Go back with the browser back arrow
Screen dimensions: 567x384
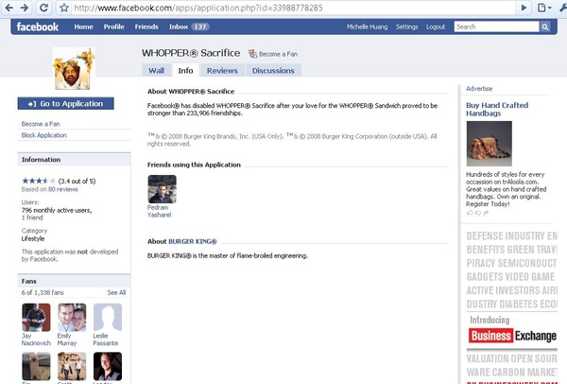(x=9, y=8)
